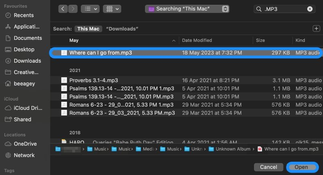Click icon of Psalms file ending 10.01 PM.mp3
The image size is (323, 175).
click(64, 97)
